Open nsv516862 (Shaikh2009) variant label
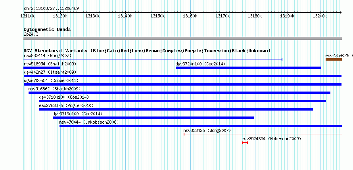353x170 pixels. 54,89
